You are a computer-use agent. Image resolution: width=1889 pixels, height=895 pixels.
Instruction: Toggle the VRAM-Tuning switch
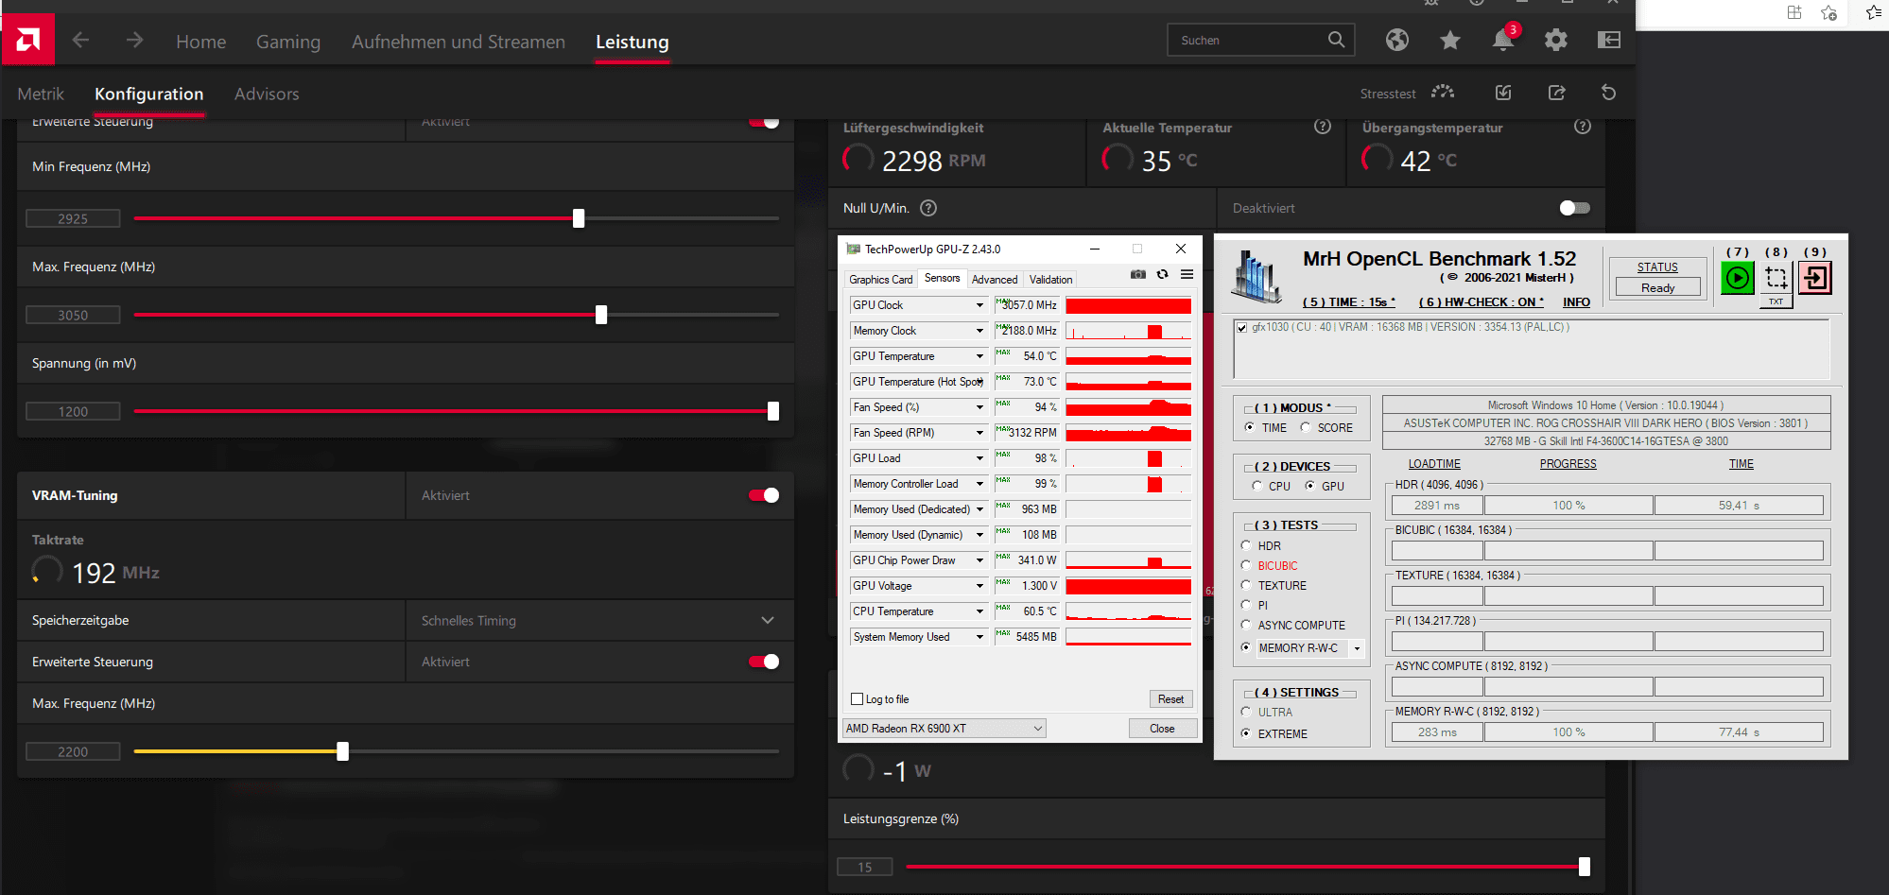click(764, 495)
